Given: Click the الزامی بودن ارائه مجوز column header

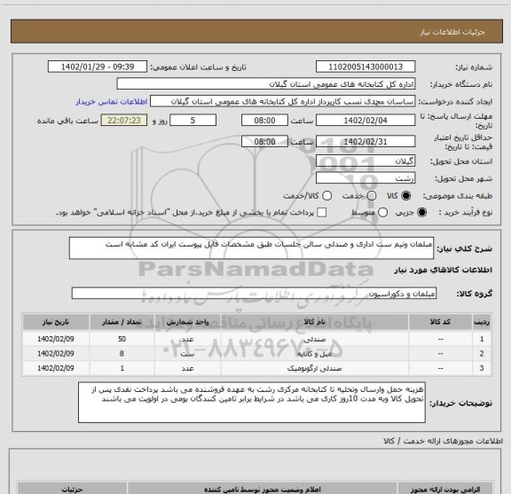Looking at the screenshot, I should (445, 489).
